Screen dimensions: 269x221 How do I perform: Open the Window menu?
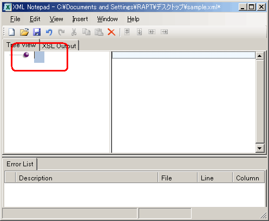pos(107,19)
